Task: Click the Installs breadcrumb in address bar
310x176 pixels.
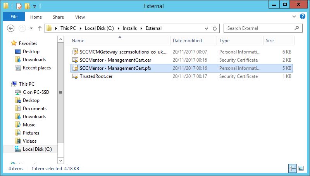Action: click(129, 28)
